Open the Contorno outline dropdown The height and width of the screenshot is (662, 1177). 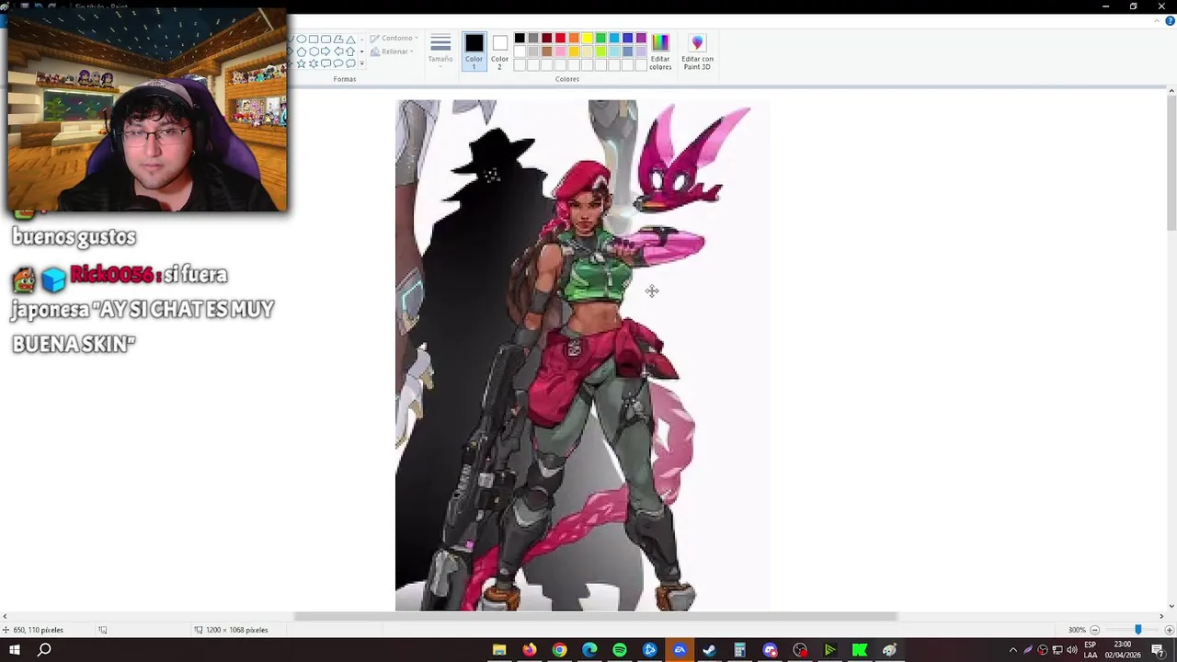(394, 39)
